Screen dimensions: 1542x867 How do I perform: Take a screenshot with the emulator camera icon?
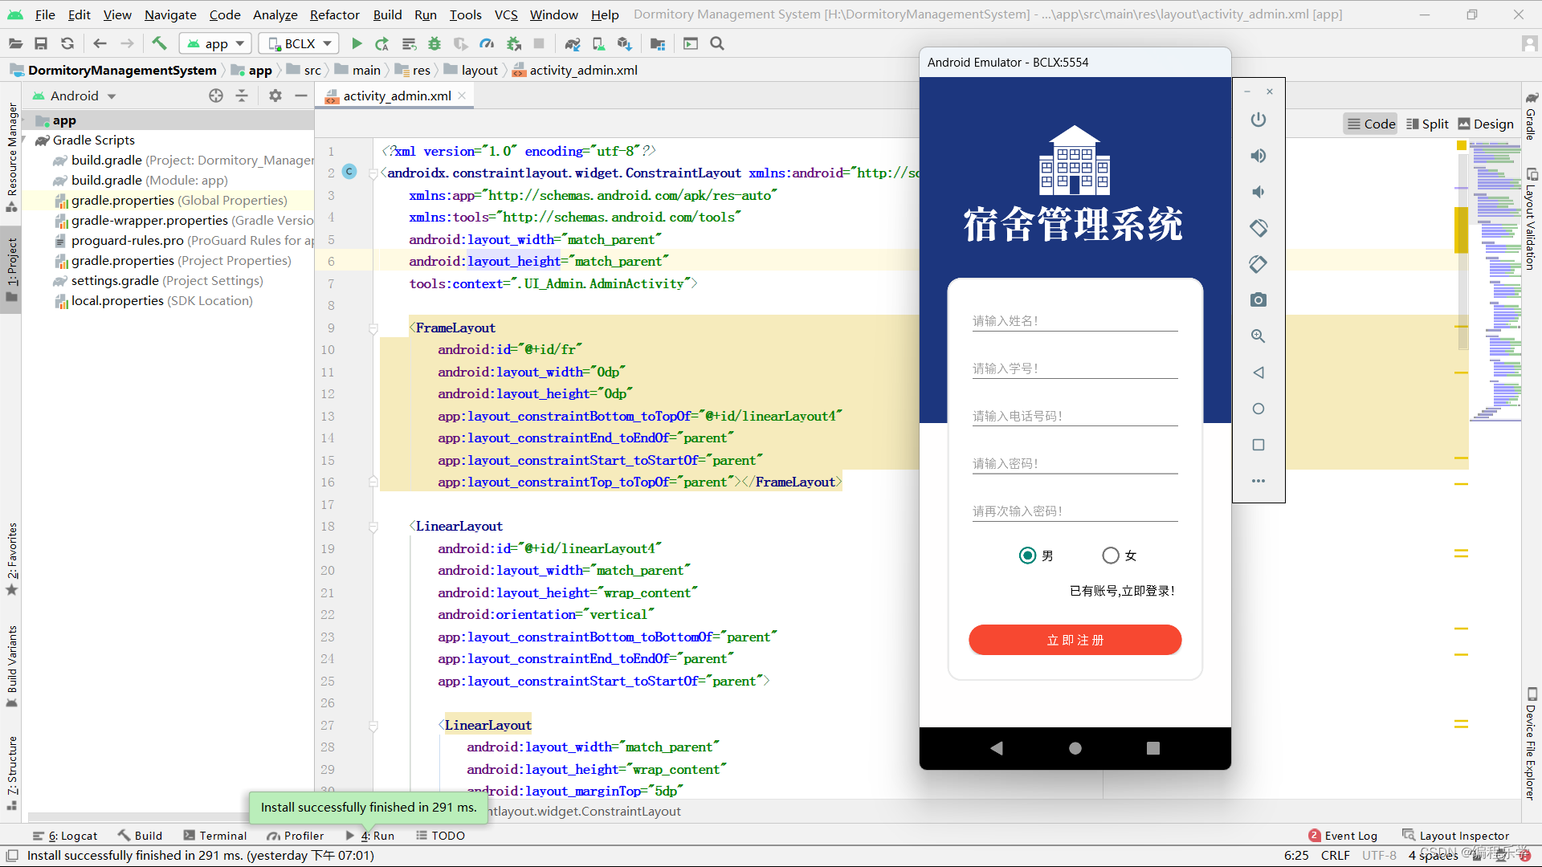[1258, 300]
